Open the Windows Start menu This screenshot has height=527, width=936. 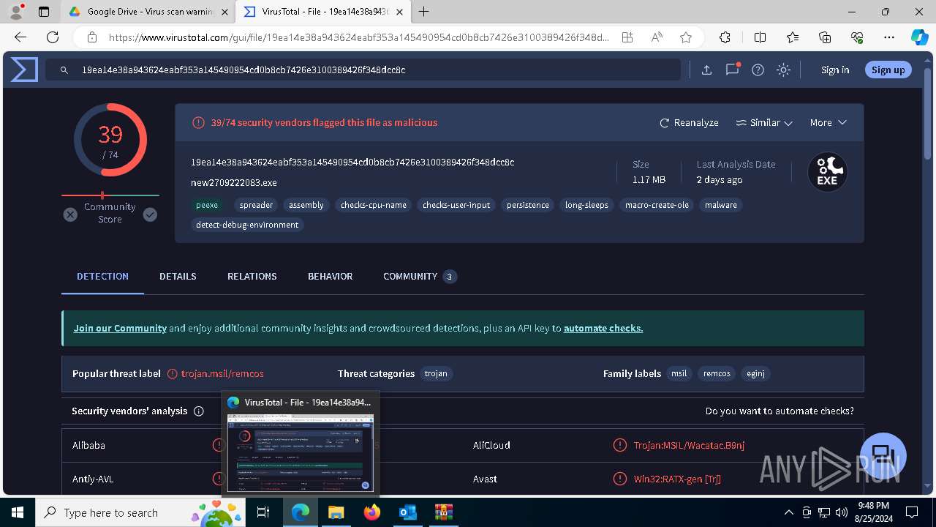(x=18, y=512)
